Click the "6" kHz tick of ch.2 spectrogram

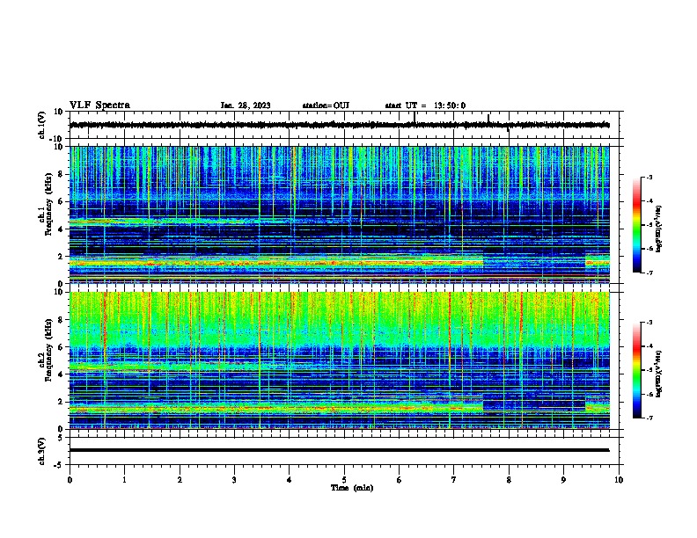61,346
